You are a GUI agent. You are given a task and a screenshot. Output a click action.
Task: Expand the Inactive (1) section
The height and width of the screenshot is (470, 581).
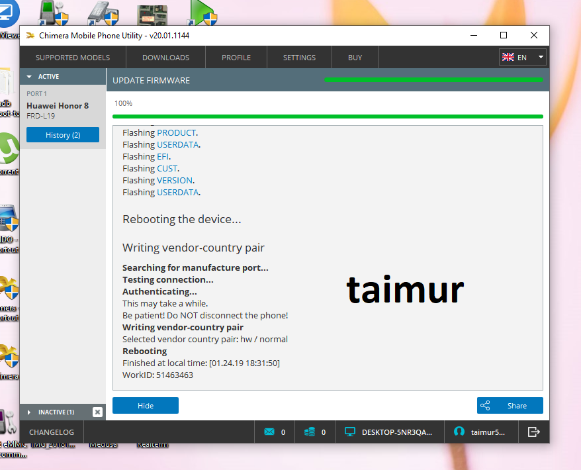tap(29, 412)
